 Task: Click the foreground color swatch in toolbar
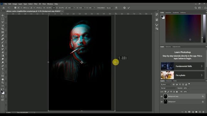tap(2, 92)
